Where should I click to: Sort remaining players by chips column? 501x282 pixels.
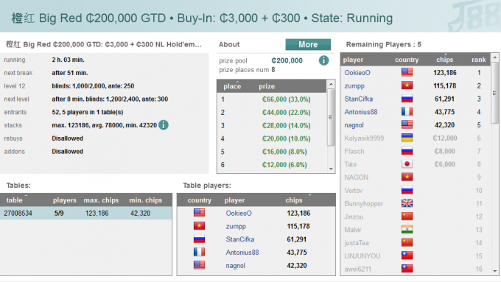[444, 60]
